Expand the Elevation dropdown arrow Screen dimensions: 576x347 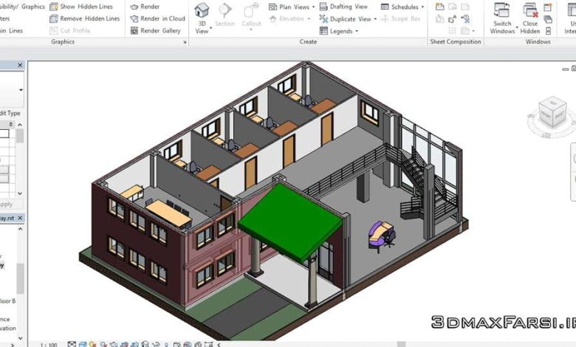(309, 19)
